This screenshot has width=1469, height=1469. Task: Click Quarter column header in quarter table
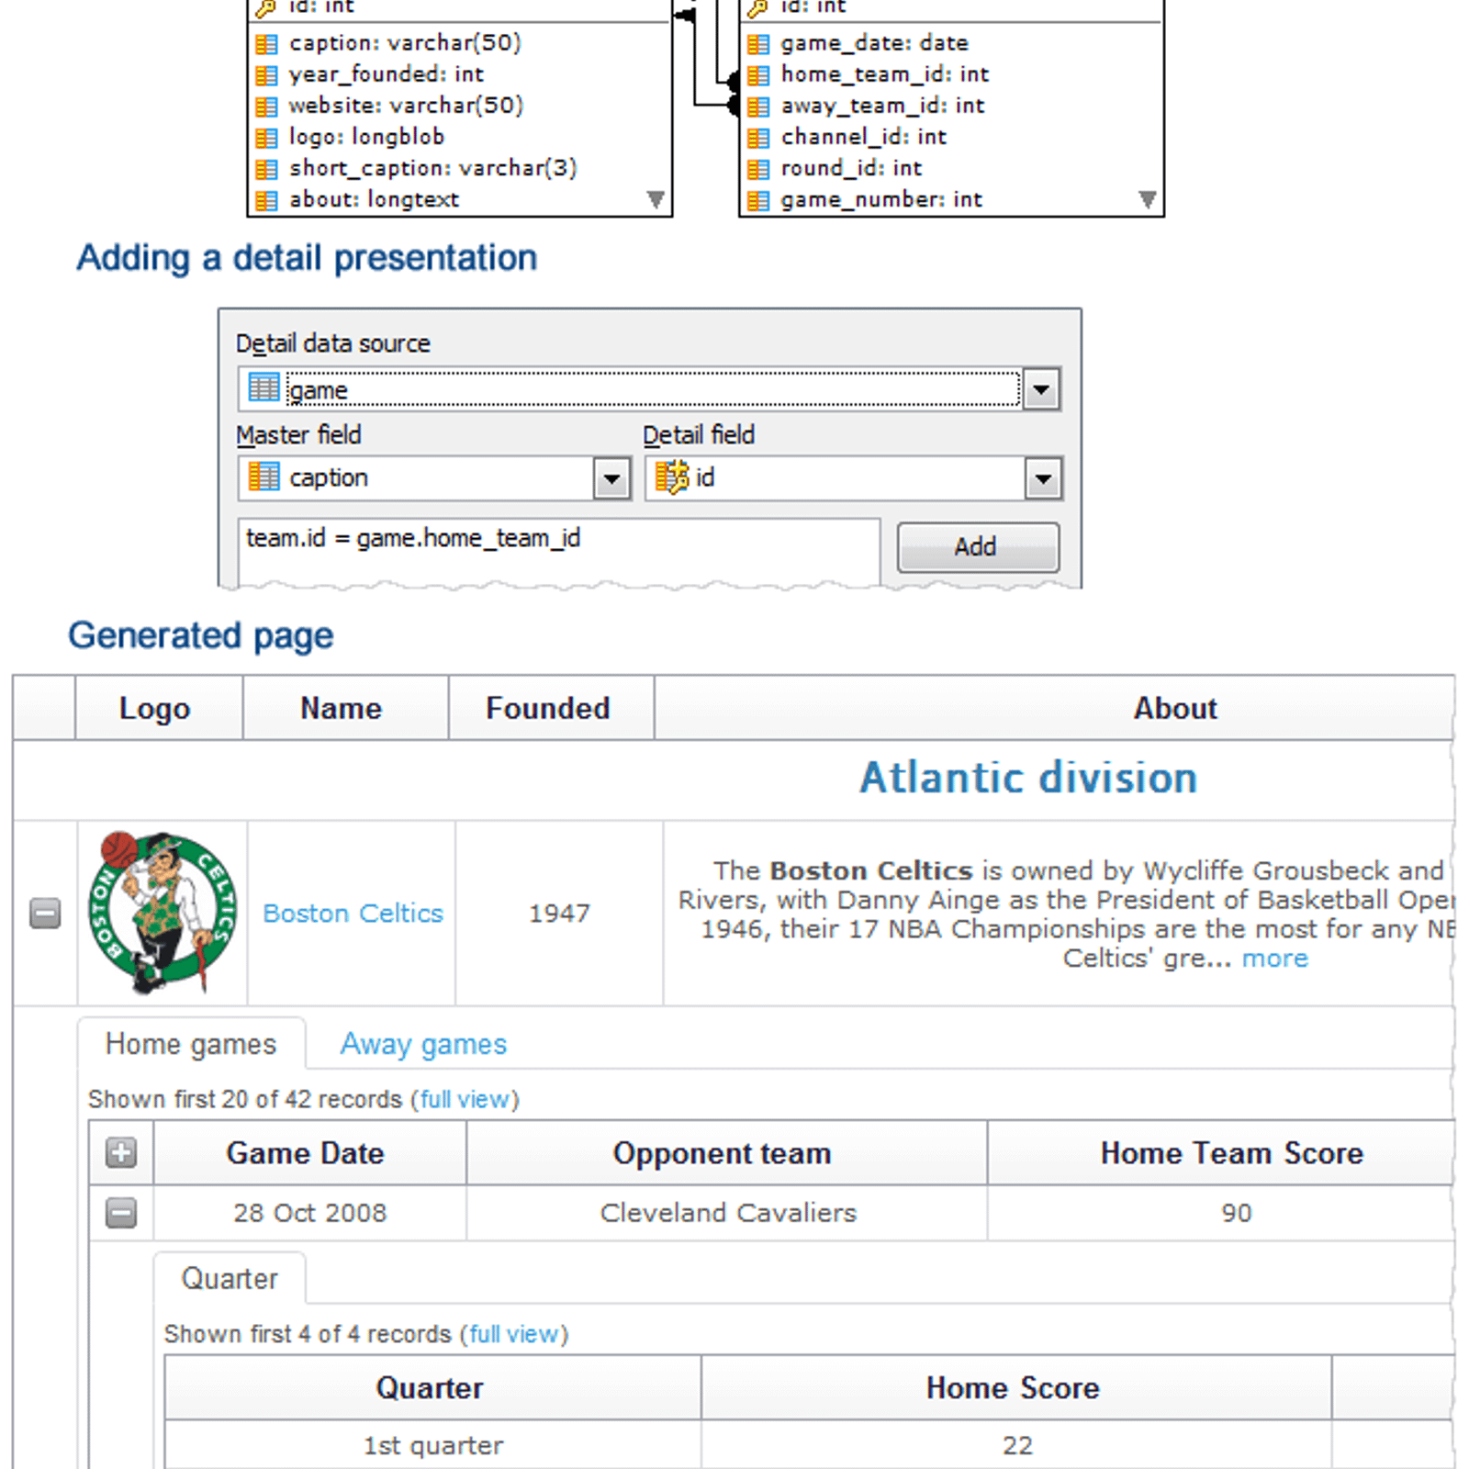point(432,1387)
